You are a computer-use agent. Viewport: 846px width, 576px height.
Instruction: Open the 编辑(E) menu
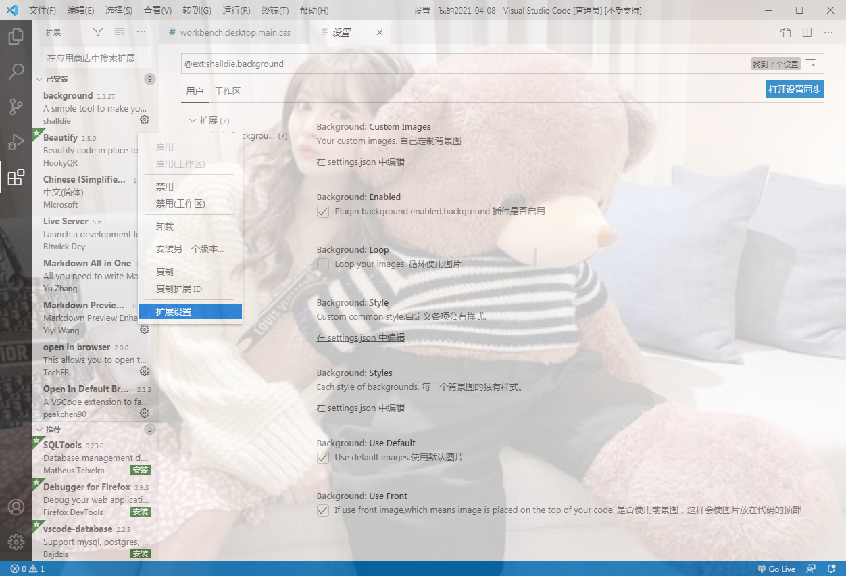pos(81,11)
